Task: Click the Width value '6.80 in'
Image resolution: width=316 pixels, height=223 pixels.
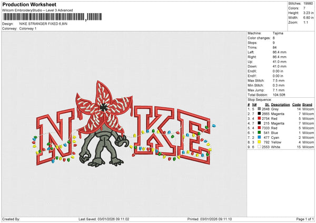Action: pyautogui.click(x=308, y=18)
